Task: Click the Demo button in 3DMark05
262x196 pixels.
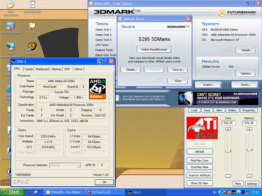Action: [x=245, y=85]
